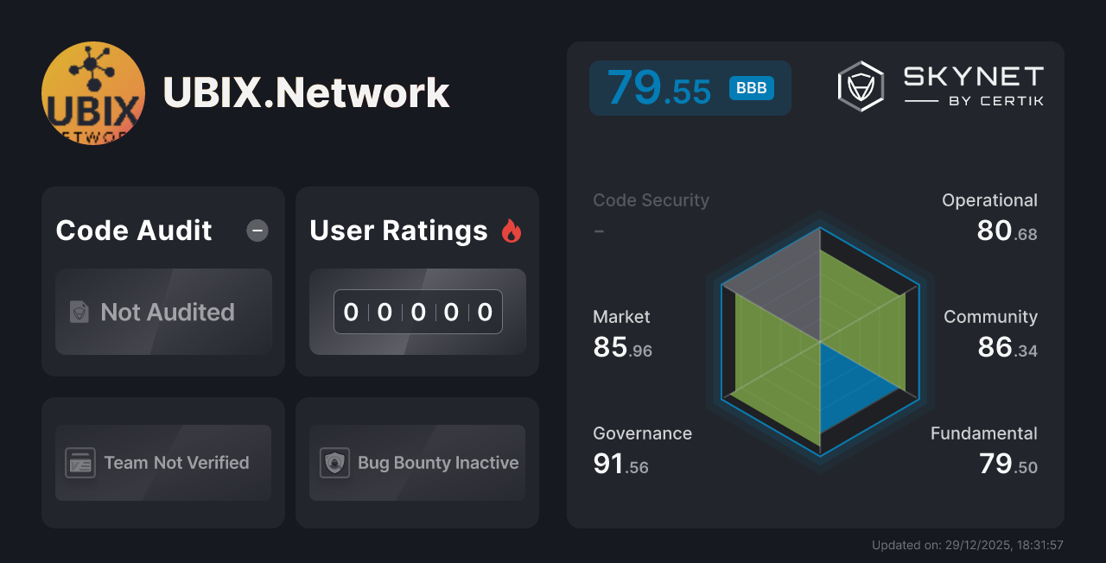This screenshot has width=1106, height=563.
Task: Click the ID card icon beside Team Not Verified
Action: point(82,463)
